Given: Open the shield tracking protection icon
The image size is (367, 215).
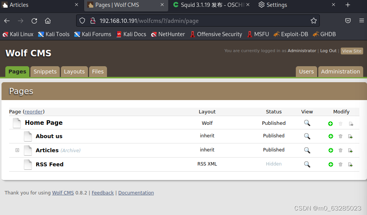Looking at the screenshot, I should pyautogui.click(x=82, y=21).
